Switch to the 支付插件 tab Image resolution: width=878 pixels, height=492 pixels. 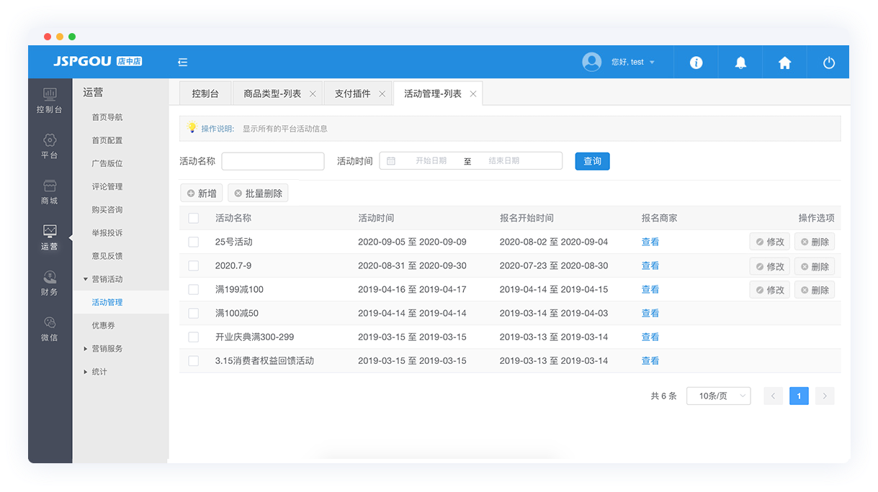[352, 94]
